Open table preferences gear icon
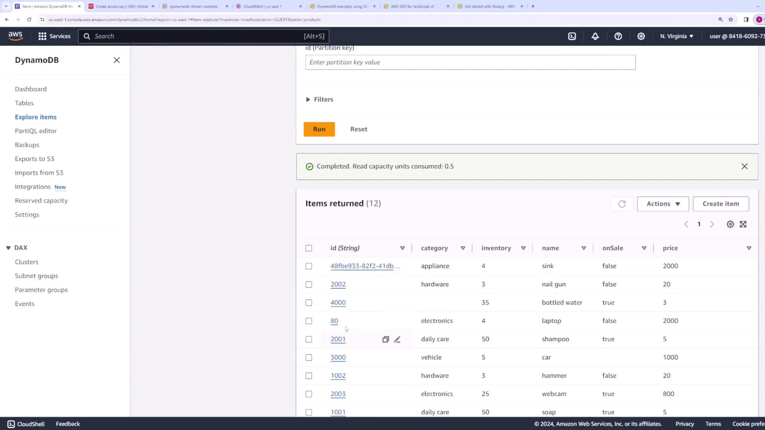Screen dimensions: 765x430 click(730, 224)
